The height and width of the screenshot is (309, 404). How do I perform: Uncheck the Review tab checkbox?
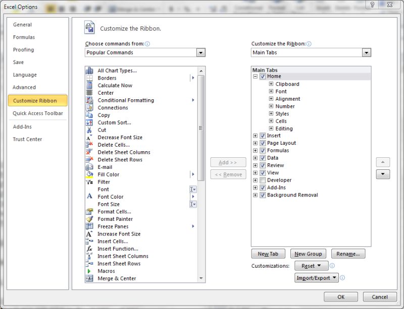(262, 165)
